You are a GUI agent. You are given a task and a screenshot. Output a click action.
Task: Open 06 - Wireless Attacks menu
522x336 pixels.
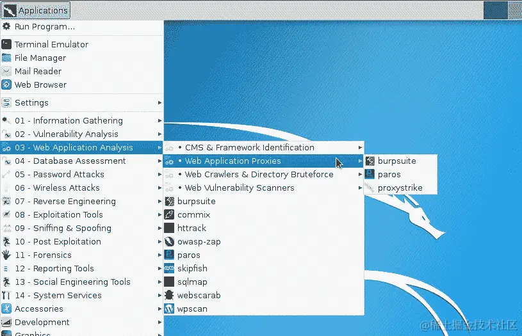click(82, 188)
